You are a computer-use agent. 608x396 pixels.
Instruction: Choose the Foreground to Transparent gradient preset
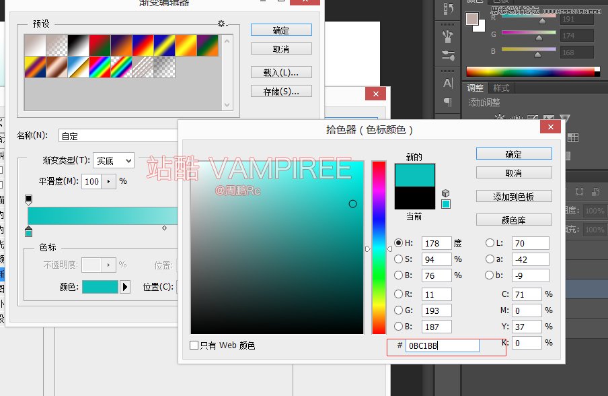56,45
